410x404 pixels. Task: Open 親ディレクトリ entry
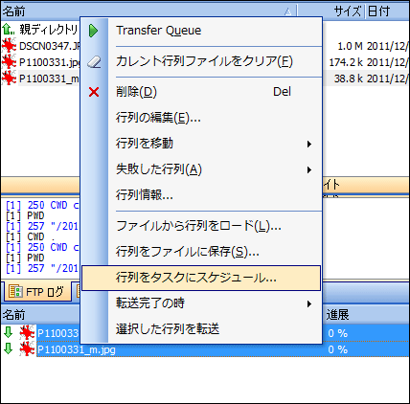click(48, 30)
